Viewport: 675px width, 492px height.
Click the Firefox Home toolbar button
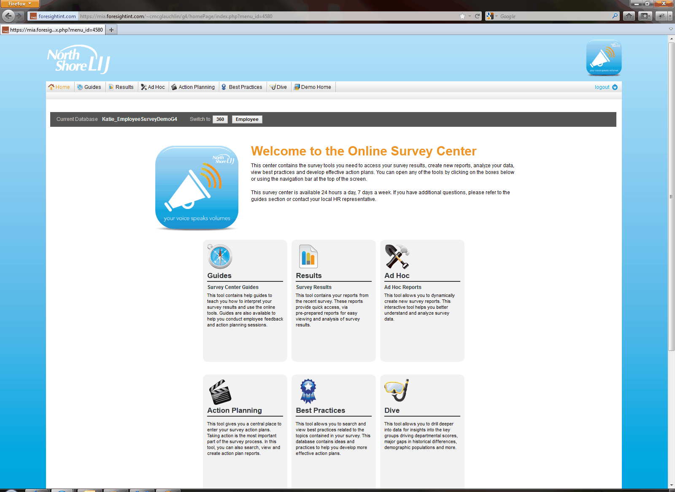tap(629, 16)
